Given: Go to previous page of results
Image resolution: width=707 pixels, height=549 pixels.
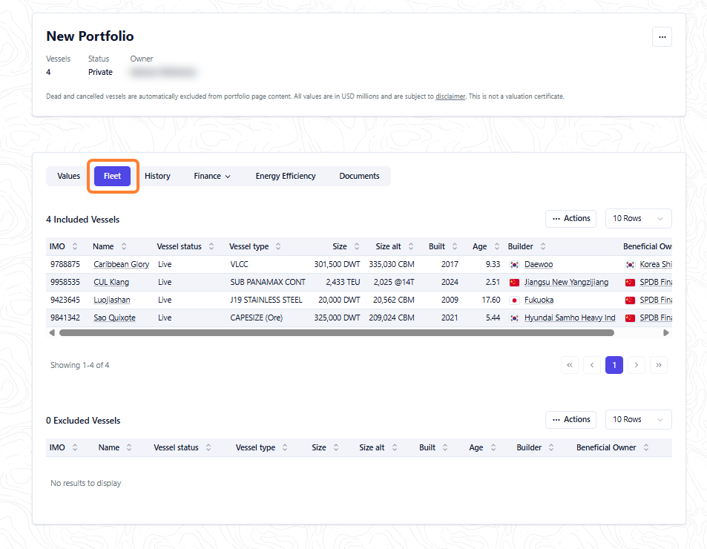Looking at the screenshot, I should pos(592,365).
